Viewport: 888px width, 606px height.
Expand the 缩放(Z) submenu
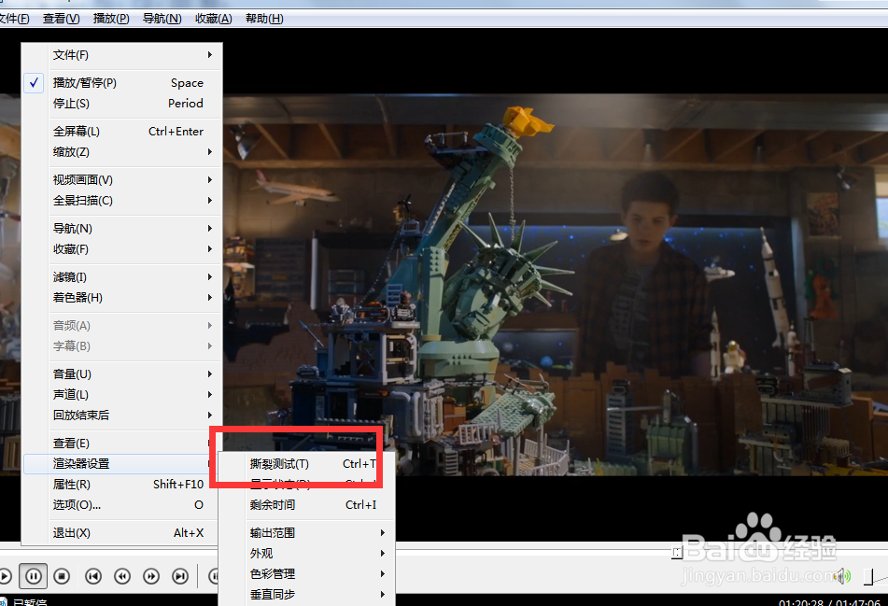point(121,152)
